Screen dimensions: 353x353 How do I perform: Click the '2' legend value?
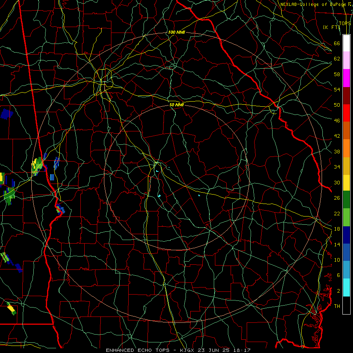[x=338, y=291]
